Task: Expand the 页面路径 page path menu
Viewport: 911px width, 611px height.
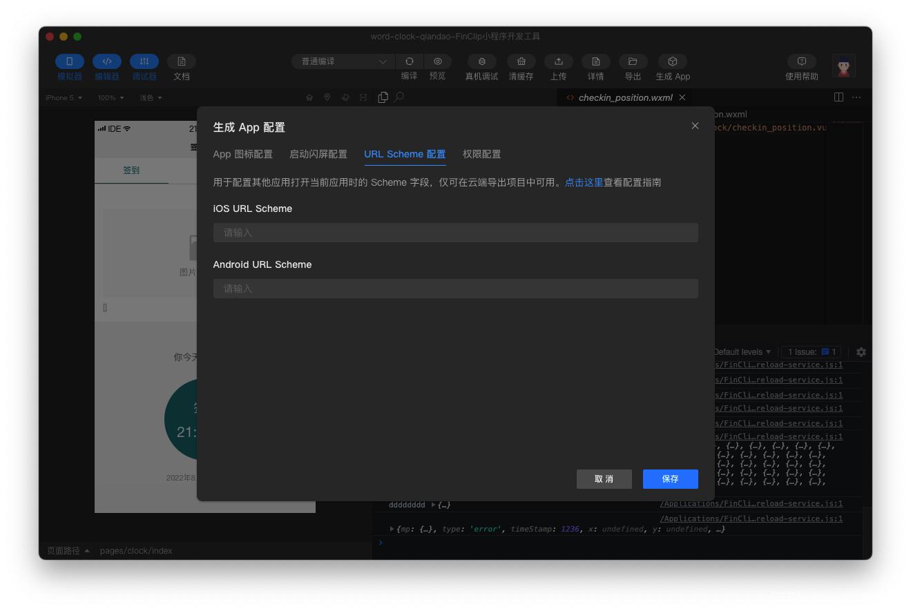Action: click(68, 551)
